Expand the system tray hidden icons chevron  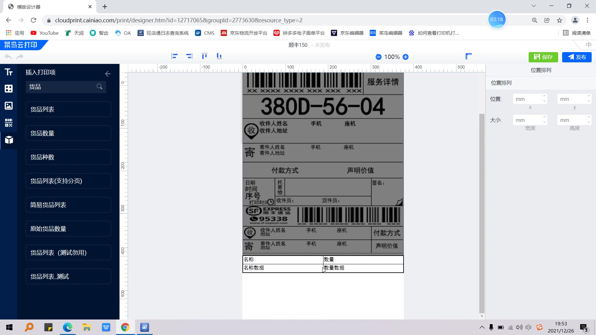click(x=482, y=327)
